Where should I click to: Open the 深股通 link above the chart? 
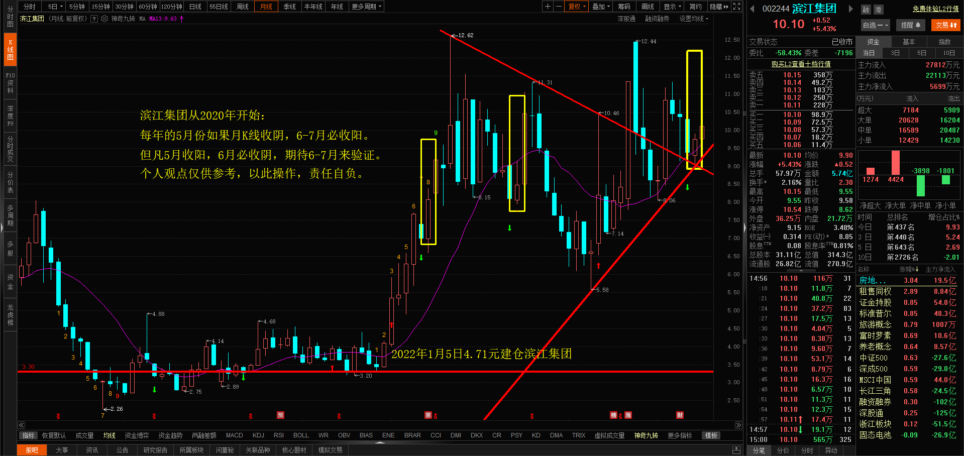click(x=626, y=19)
